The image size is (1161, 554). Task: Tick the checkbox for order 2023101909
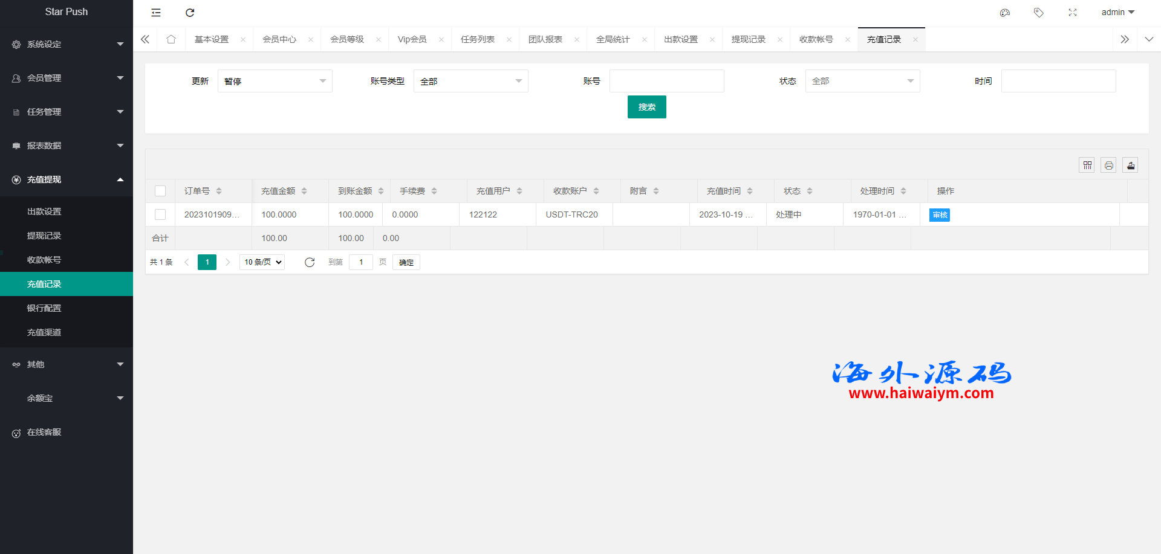tap(160, 214)
